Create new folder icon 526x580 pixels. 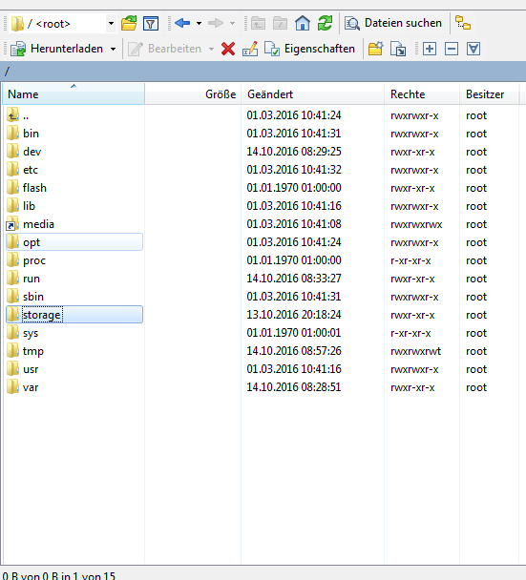(375, 49)
